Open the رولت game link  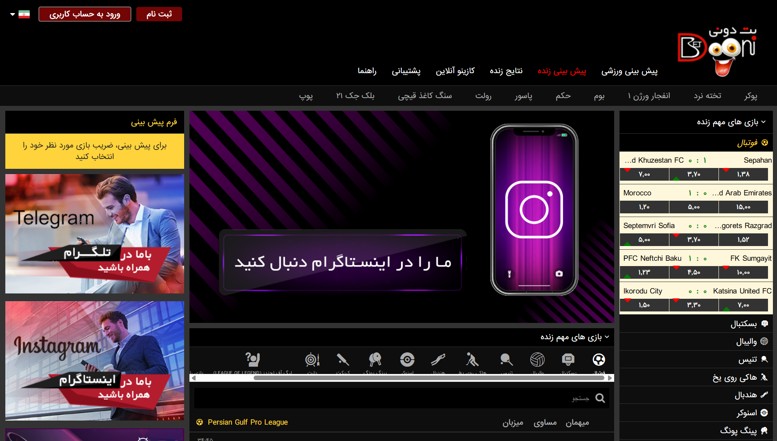coord(483,96)
